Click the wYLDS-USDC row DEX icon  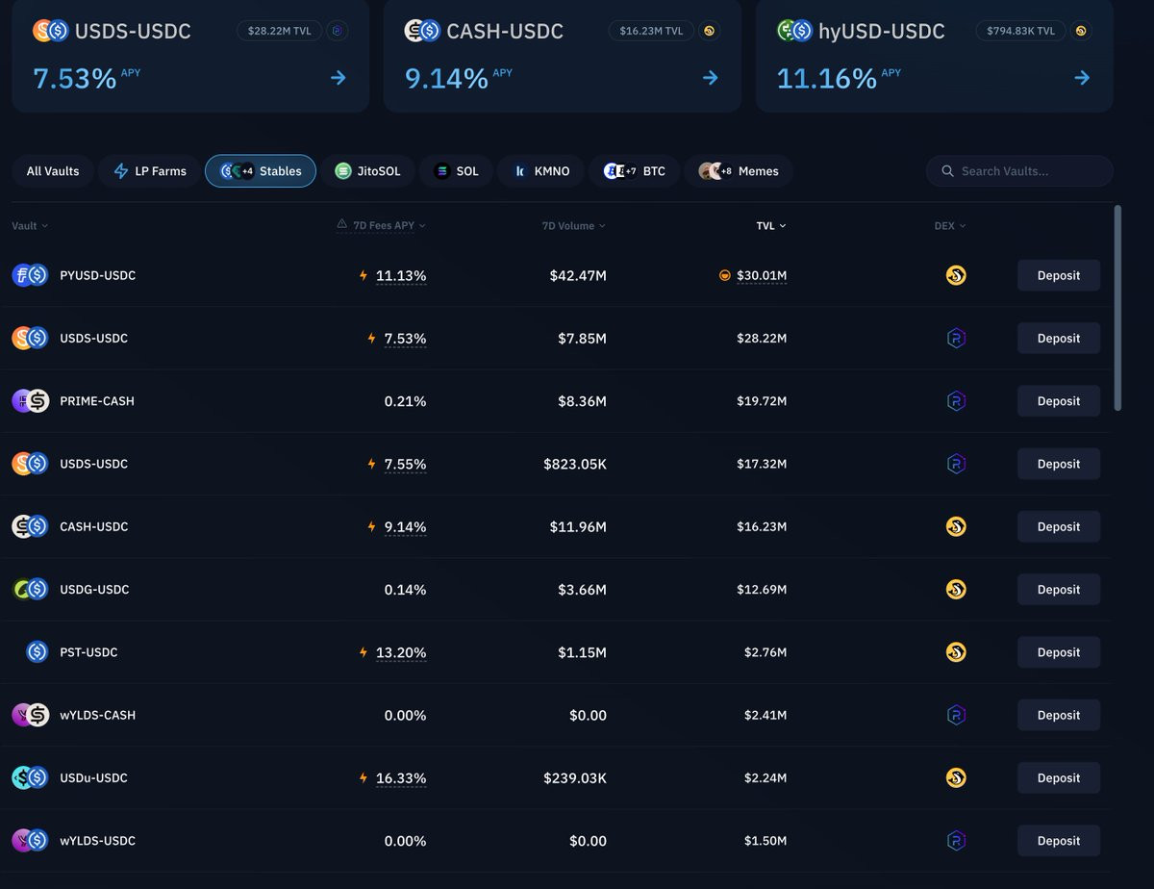(956, 841)
